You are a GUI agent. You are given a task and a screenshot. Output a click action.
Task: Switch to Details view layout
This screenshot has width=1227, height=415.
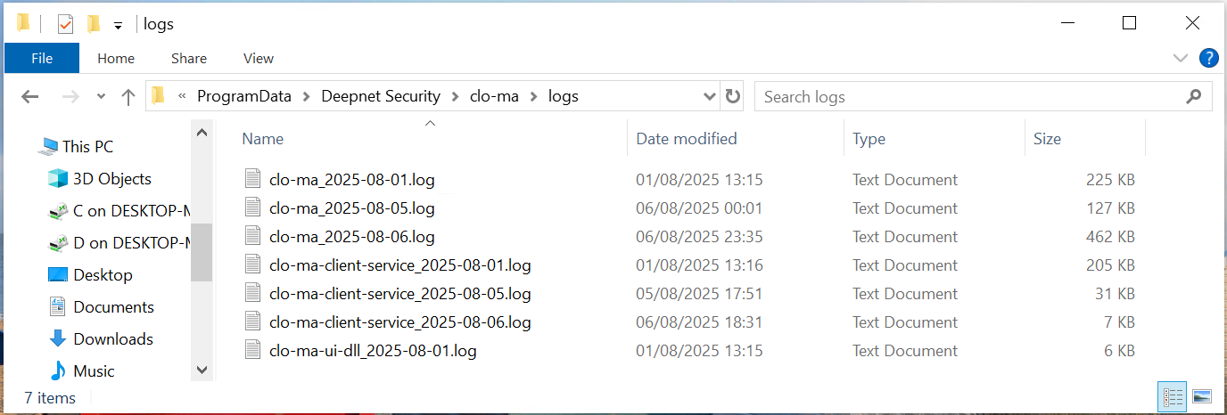click(x=1173, y=396)
